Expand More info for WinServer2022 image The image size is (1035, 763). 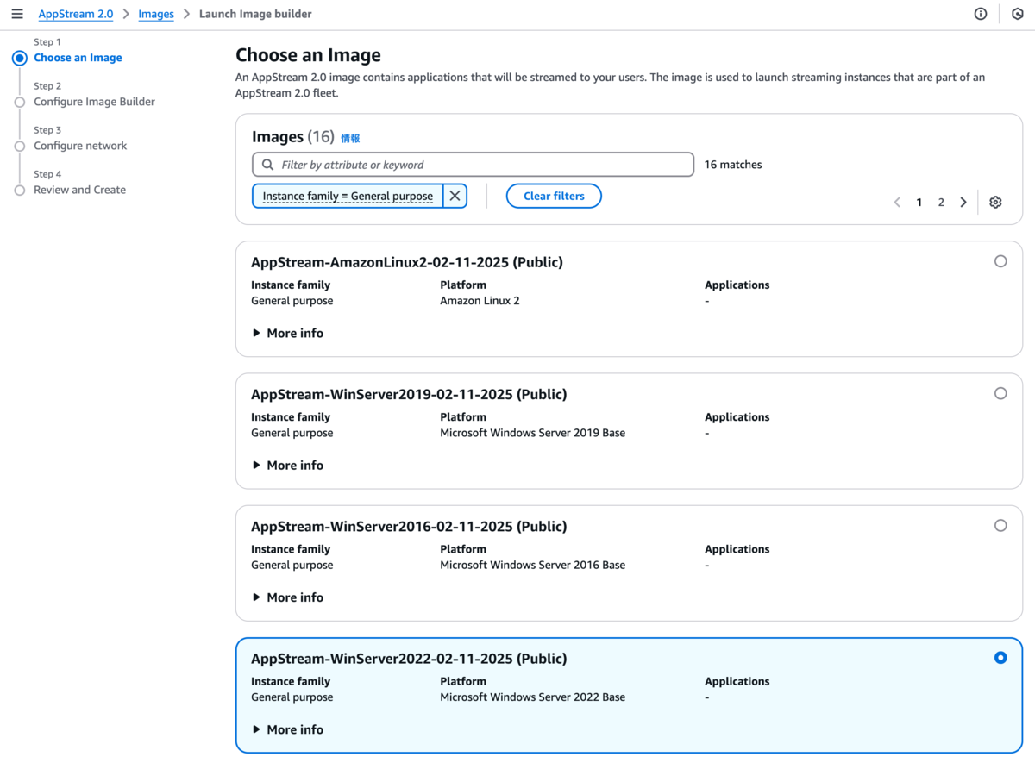288,729
